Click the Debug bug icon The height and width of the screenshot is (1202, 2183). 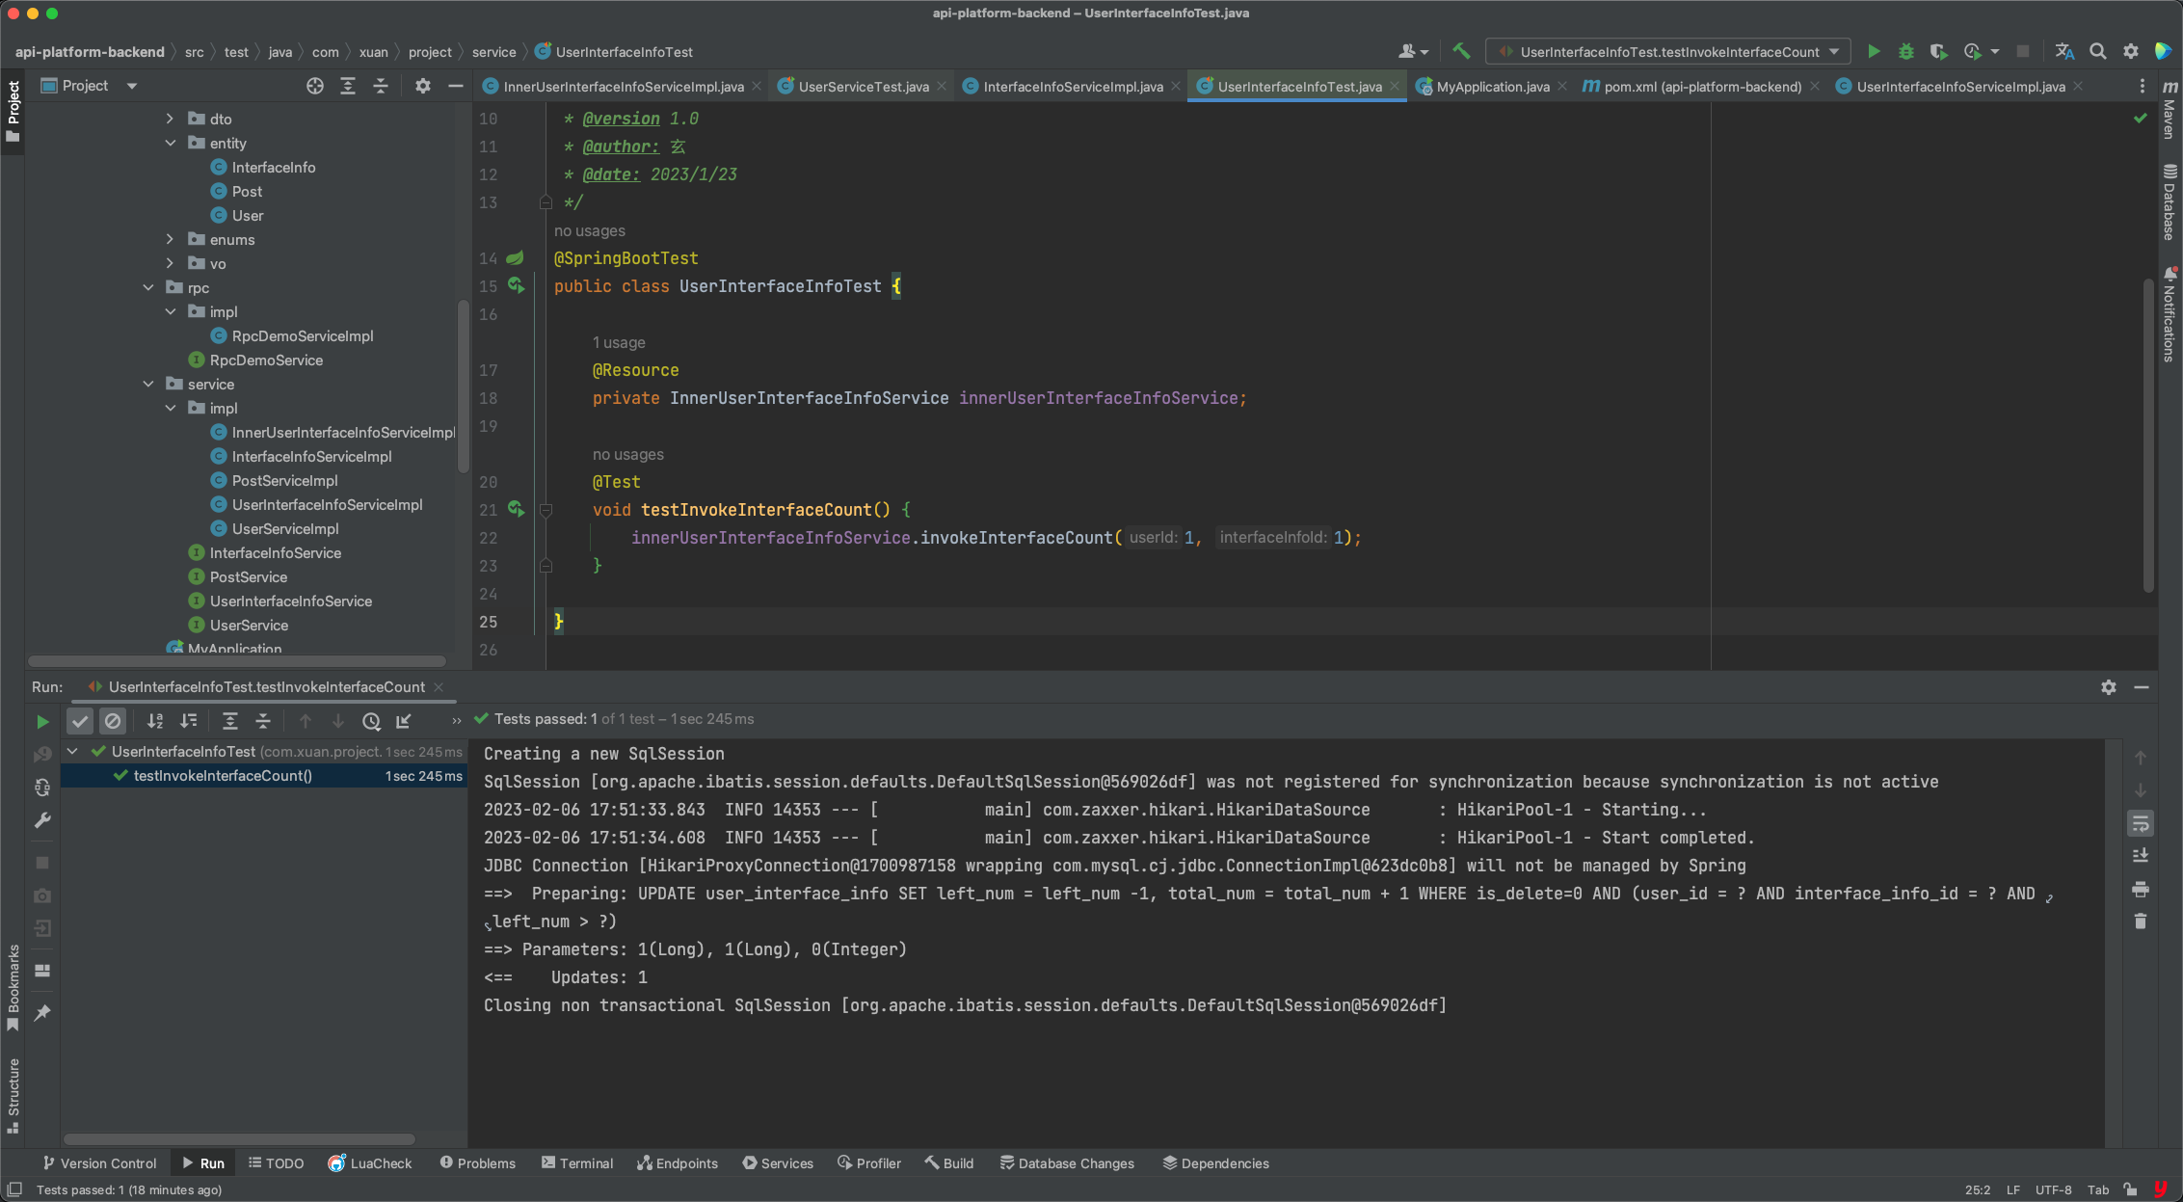[1905, 51]
